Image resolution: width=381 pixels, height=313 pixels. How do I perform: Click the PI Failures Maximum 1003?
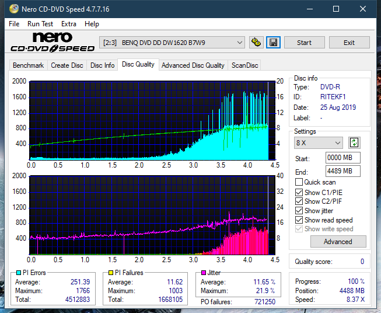(176, 291)
